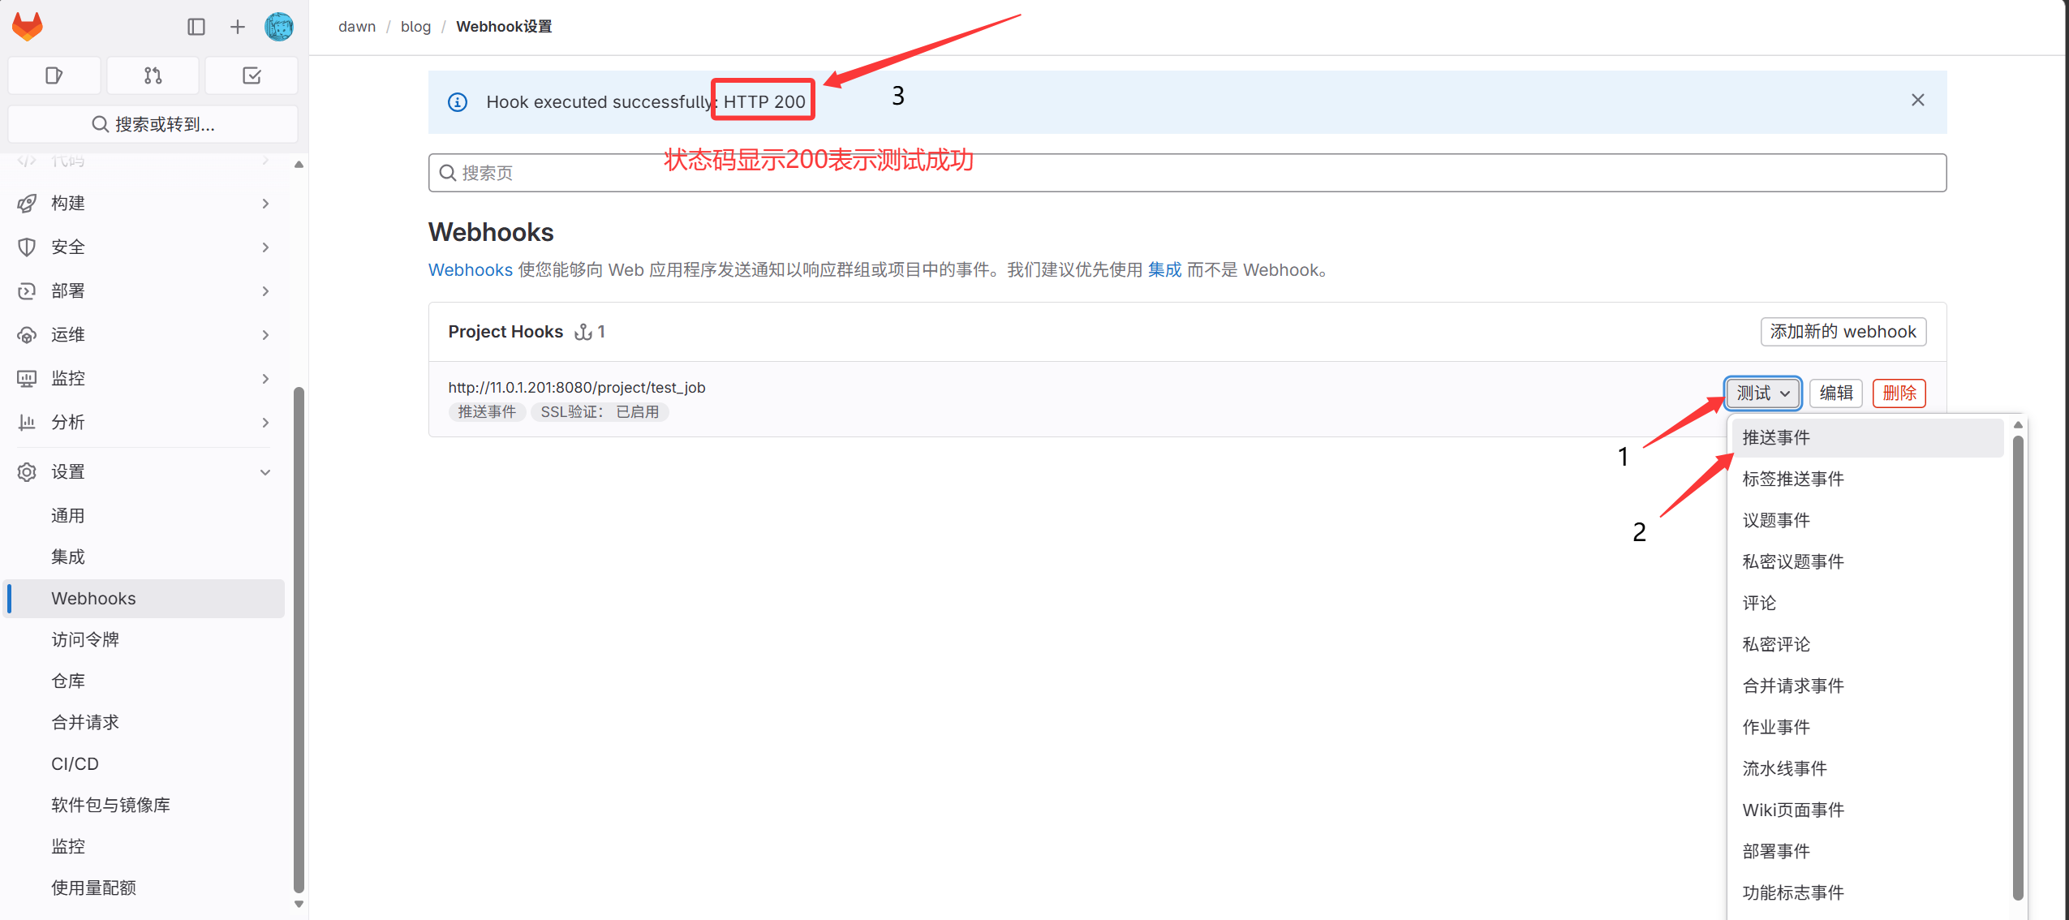Click the Project Hooks anchor count icon

point(583,332)
